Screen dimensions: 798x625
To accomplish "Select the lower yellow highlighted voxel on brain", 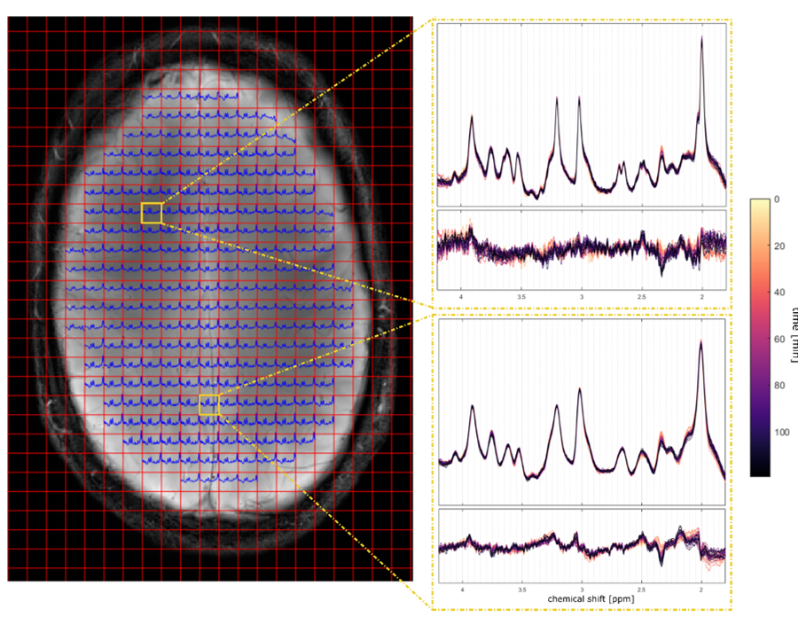I will 209,405.
